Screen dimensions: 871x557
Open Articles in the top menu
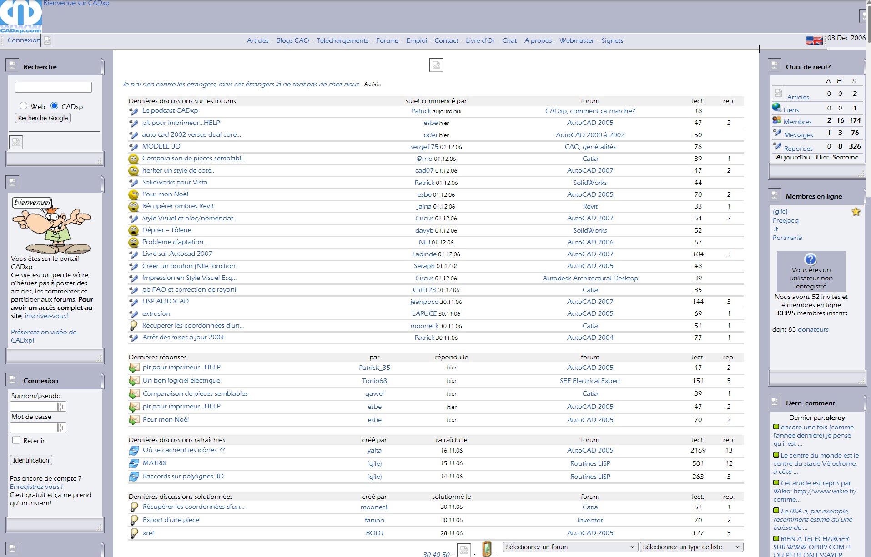(x=257, y=40)
